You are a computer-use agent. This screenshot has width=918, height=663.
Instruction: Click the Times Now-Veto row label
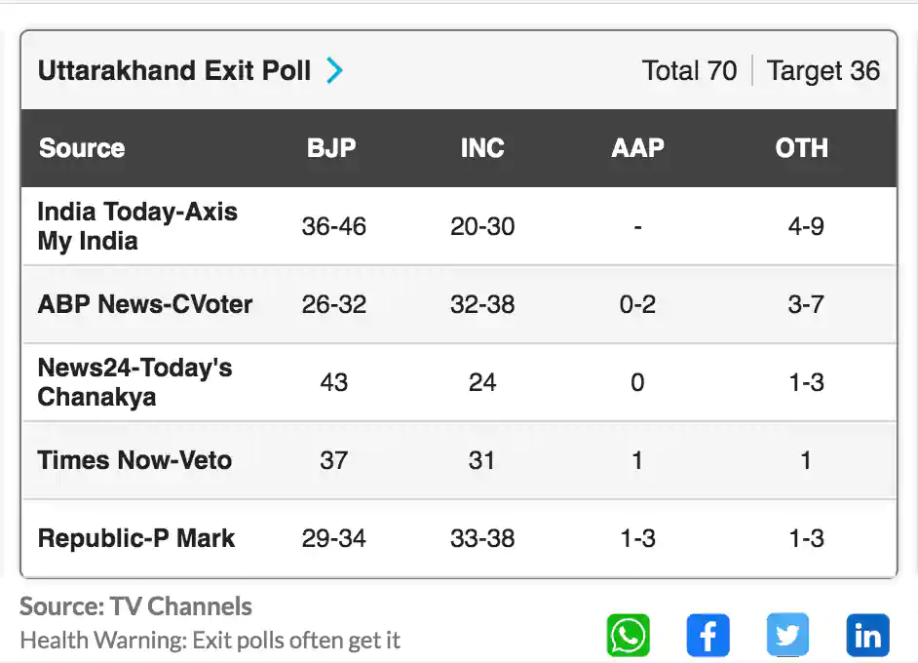[134, 460]
